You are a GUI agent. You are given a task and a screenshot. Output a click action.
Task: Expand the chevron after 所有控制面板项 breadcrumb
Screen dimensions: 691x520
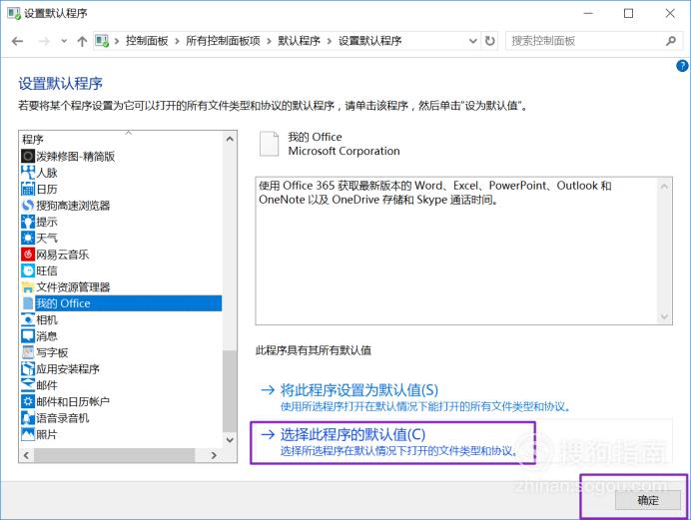(x=269, y=41)
